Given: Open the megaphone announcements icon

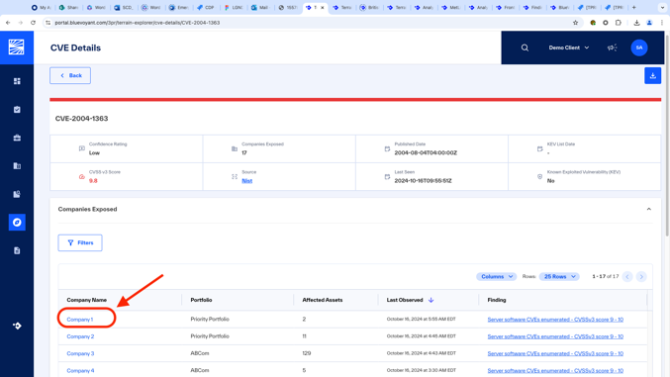Looking at the screenshot, I should [x=612, y=47].
